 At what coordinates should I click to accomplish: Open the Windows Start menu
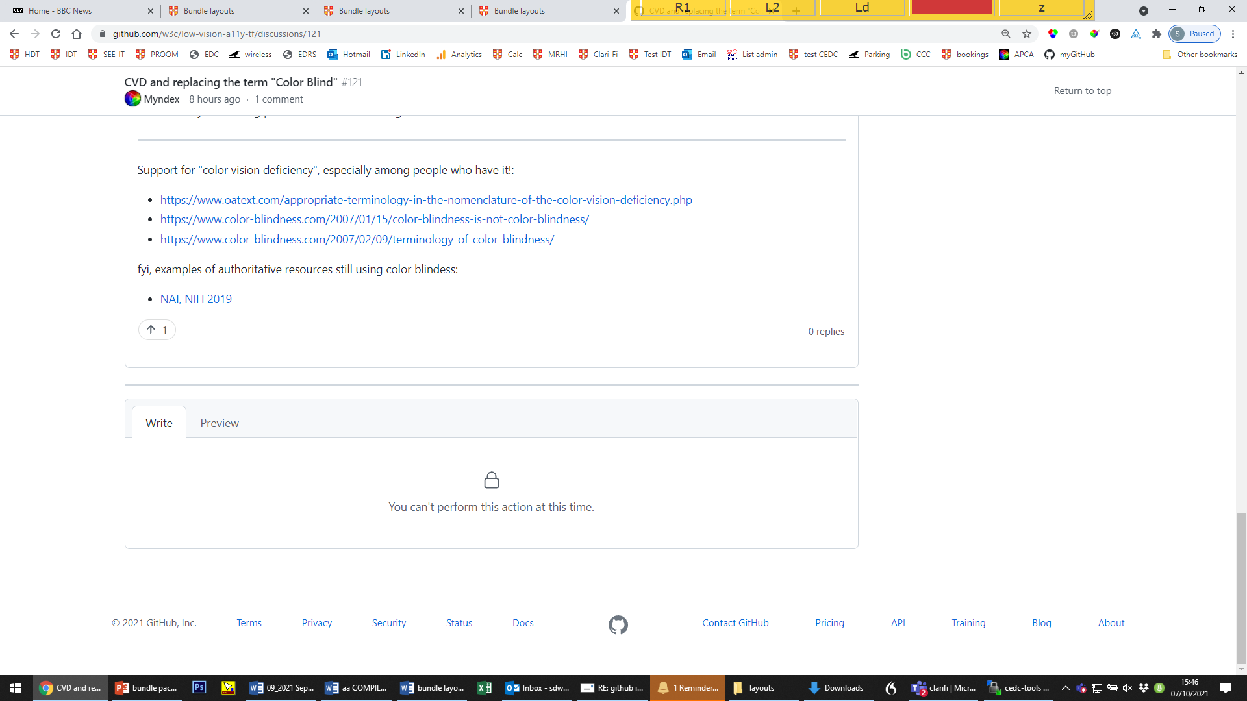(16, 688)
